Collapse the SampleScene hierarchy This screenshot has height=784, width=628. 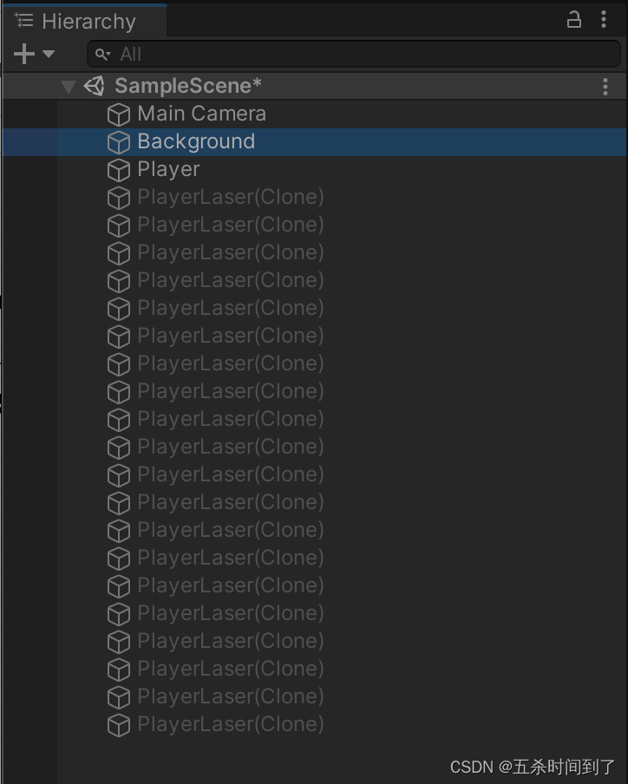[x=68, y=86]
